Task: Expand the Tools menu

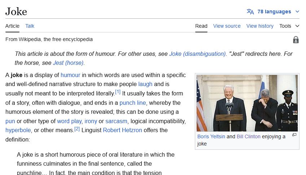Action: click(289, 26)
